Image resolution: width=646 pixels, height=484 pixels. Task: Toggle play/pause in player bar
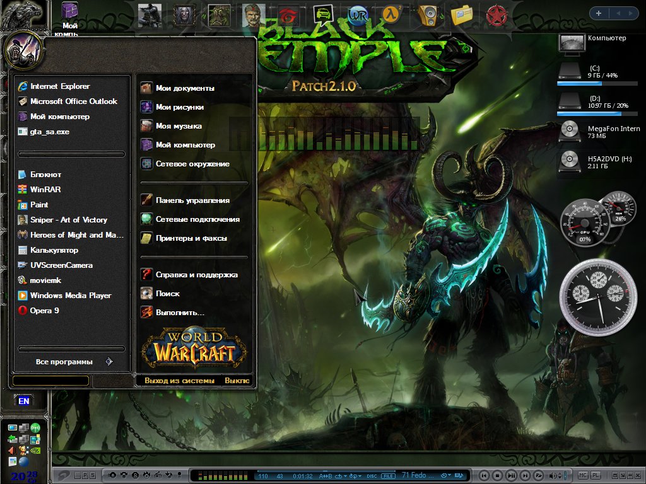511,475
